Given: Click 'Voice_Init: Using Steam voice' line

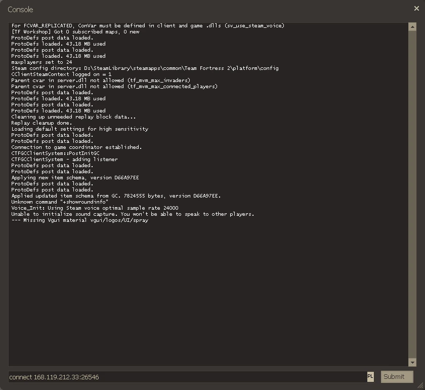Looking at the screenshot, I should pos(95,208).
